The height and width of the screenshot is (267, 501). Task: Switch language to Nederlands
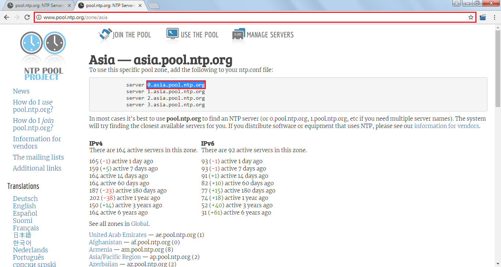[x=30, y=250]
